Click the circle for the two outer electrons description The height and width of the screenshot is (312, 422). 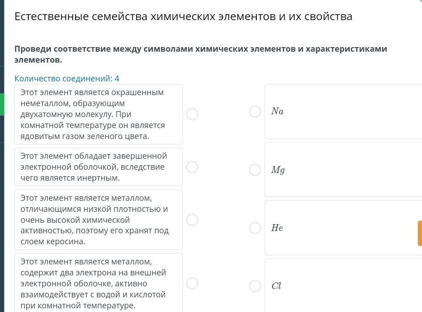tap(192, 283)
